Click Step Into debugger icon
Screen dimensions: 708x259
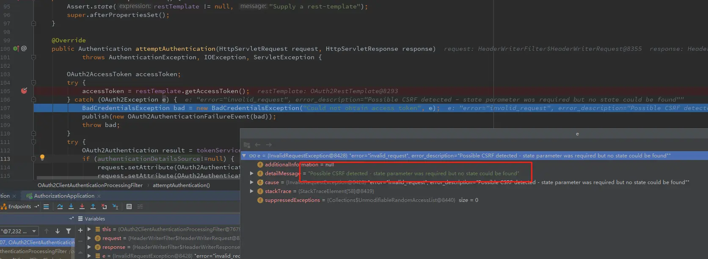tap(71, 207)
